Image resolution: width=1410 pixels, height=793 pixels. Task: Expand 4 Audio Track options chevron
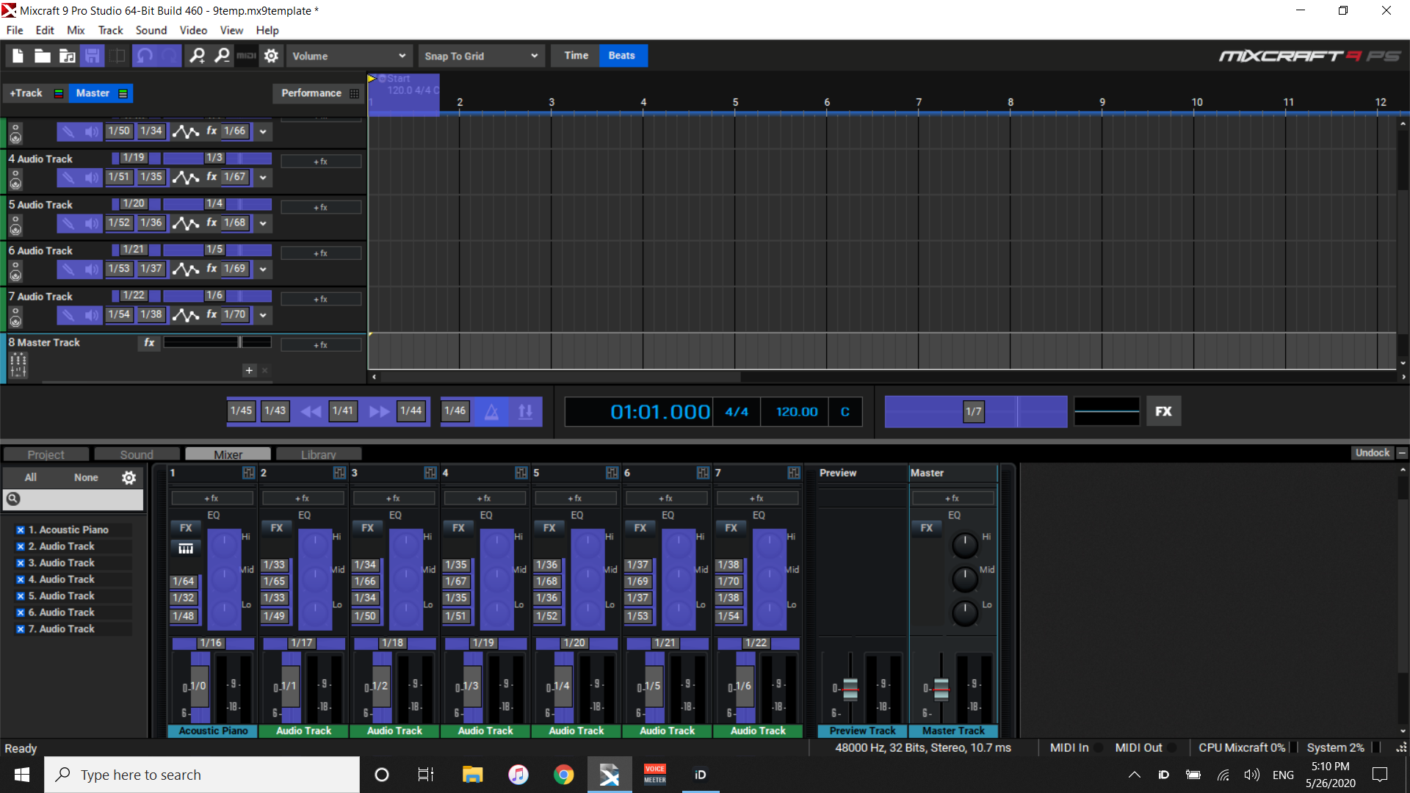point(263,178)
